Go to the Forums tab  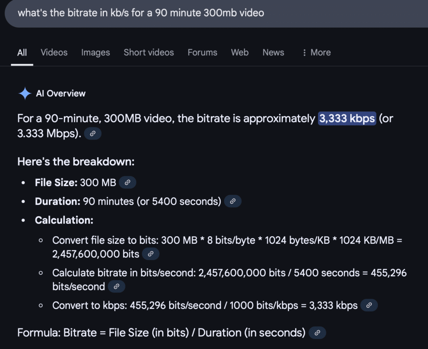coord(202,53)
